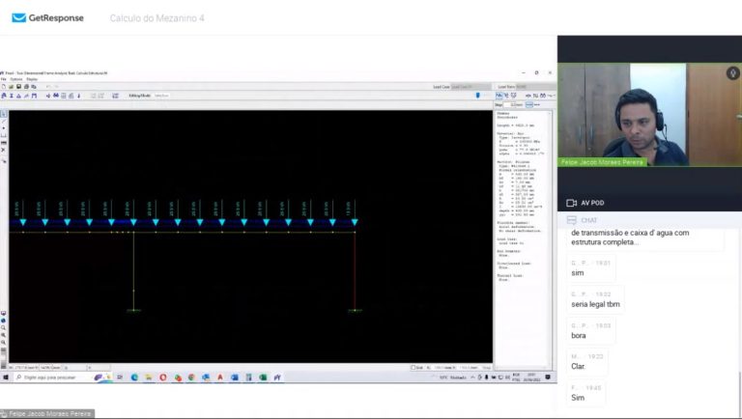Click the Print icon in the toolbar
Image resolution: width=742 pixels, height=419 pixels.
pyautogui.click(x=24, y=86)
